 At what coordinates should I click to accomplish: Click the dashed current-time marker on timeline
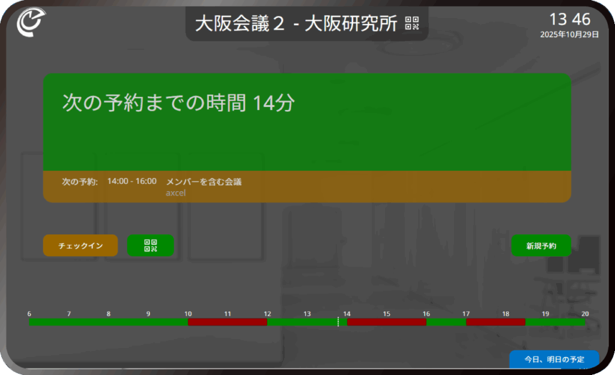(x=338, y=322)
